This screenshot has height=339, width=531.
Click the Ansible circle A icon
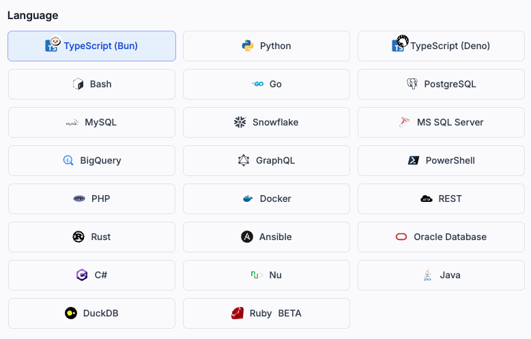[x=247, y=237]
